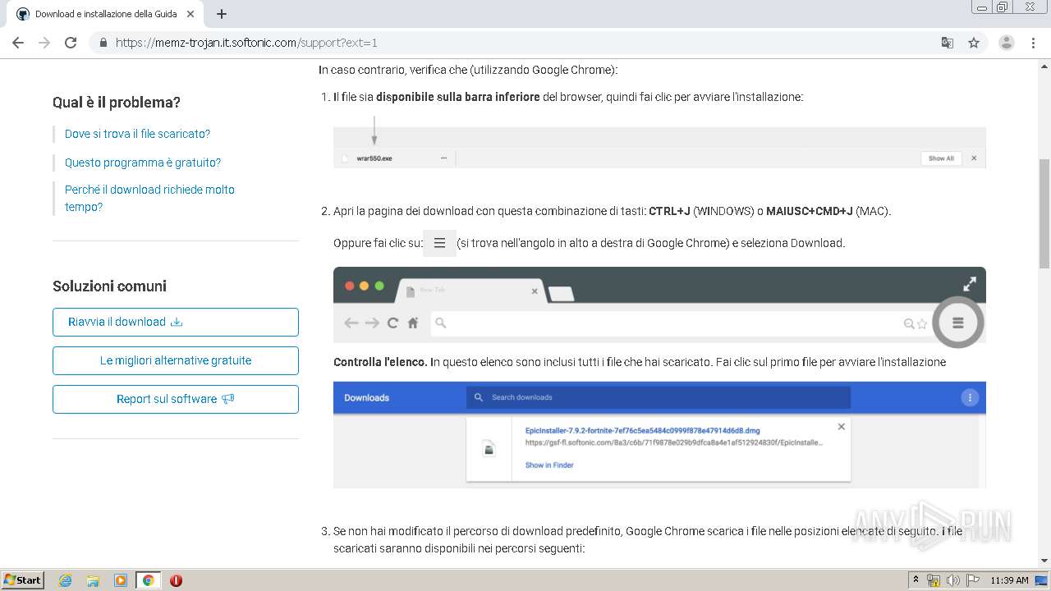Click the Downloads page illustration image
Viewport: 1051px width, 591px height.
point(659,435)
